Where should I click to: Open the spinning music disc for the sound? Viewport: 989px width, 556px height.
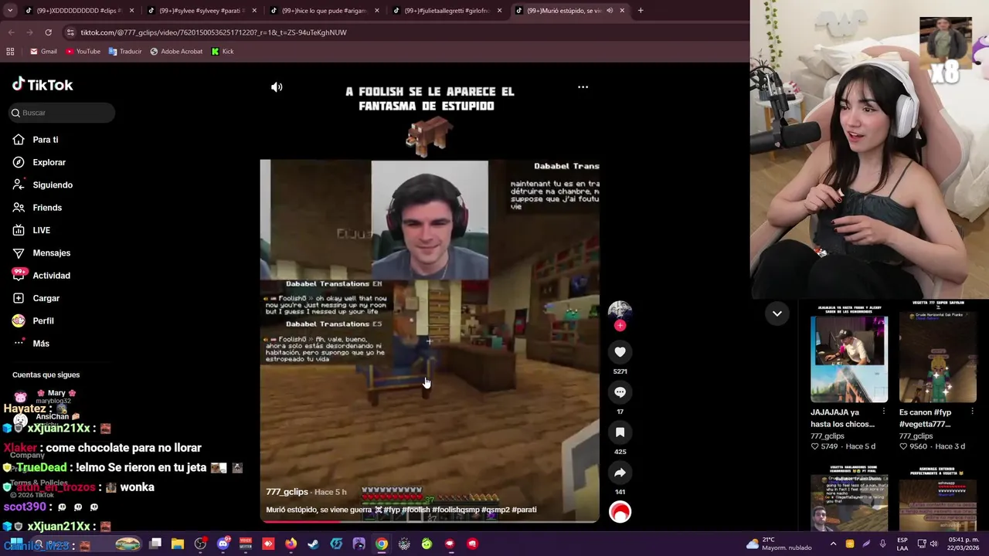point(620,512)
